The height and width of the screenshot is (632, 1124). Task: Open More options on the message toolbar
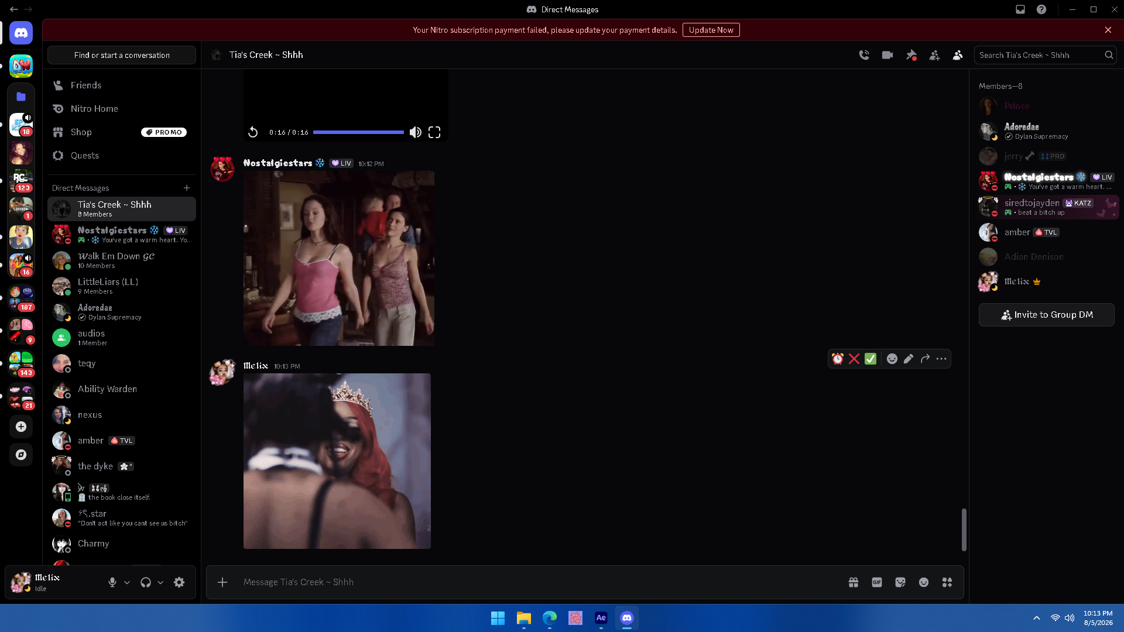tap(941, 359)
